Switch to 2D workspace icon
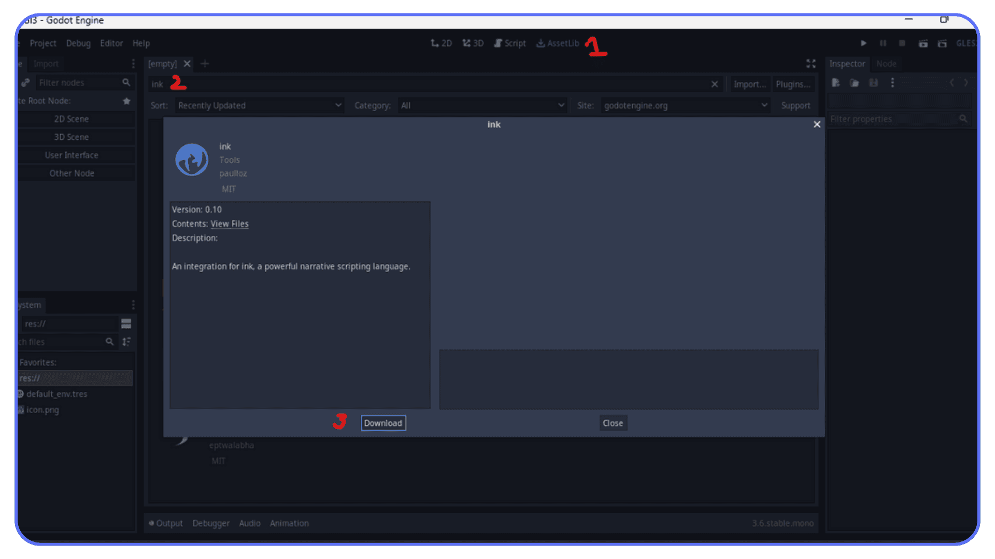Image resolution: width=995 pixels, height=559 pixels. point(442,43)
